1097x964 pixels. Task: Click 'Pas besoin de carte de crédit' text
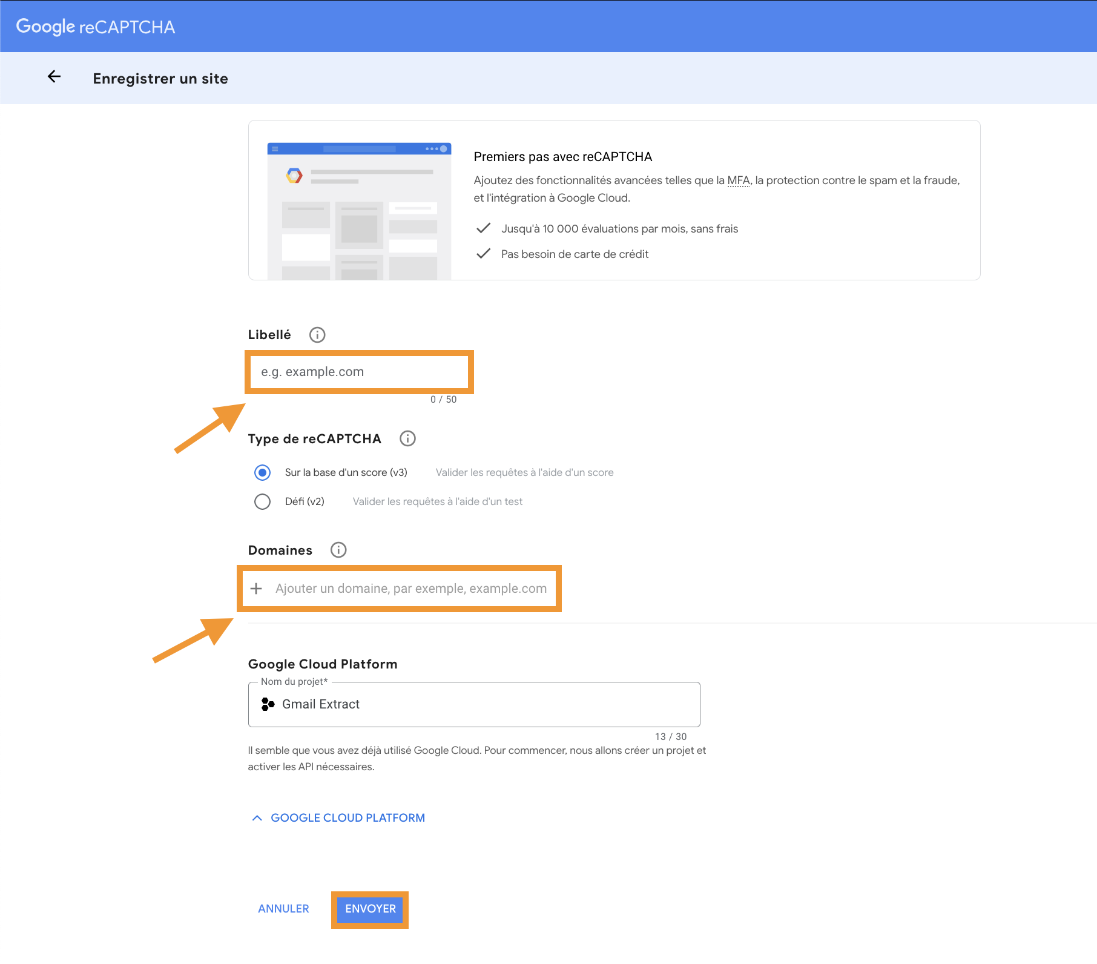tap(575, 254)
